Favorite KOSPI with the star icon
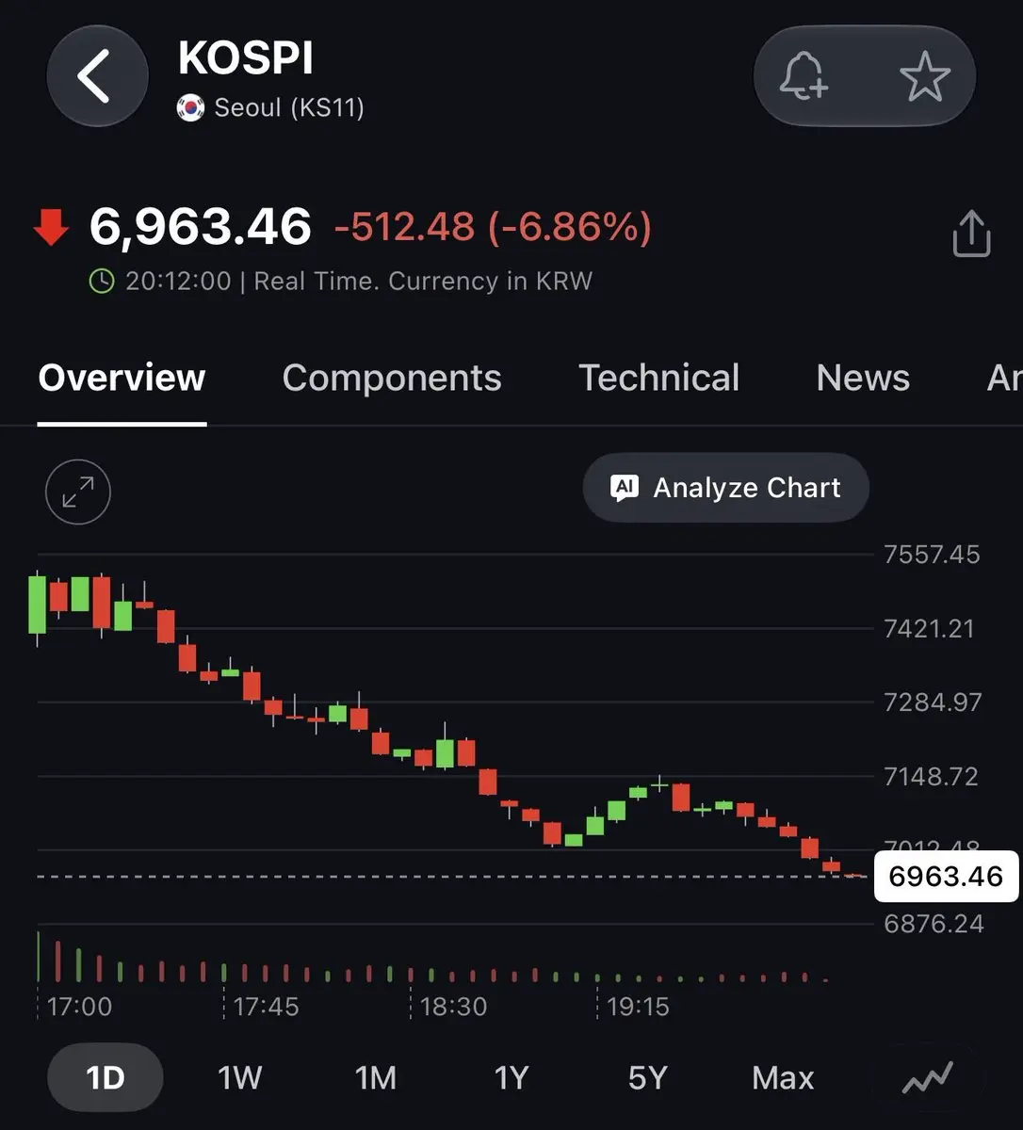This screenshot has height=1130, width=1023. coord(924,76)
